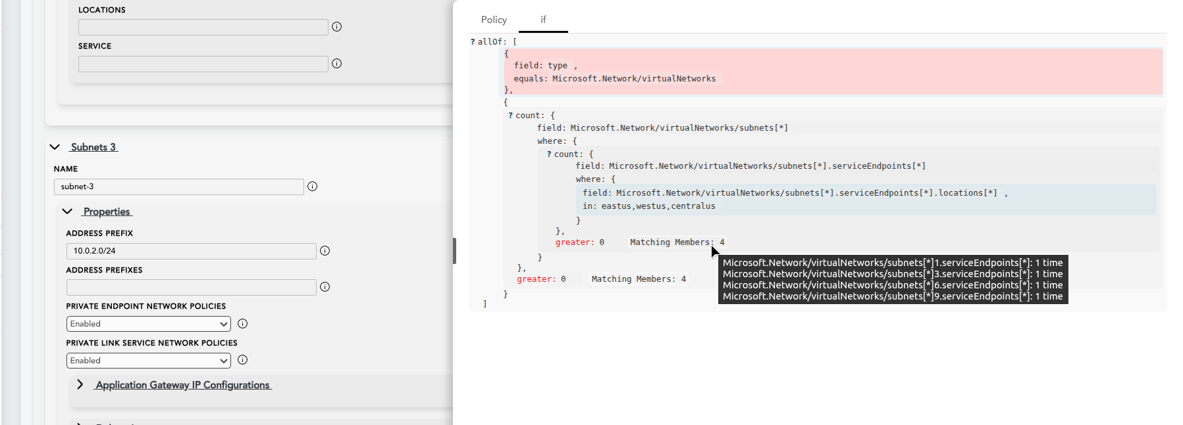
Task: Click the outer 'greater: 0' condition
Action: pyautogui.click(x=541, y=279)
